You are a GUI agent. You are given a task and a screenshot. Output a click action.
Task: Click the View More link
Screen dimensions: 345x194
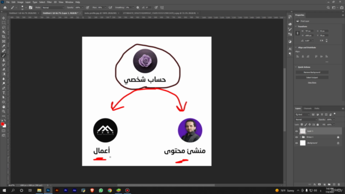click(312, 82)
